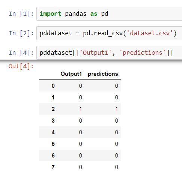
Task: Click the 'dataset.csv' string in cell 2
Action: (150, 33)
